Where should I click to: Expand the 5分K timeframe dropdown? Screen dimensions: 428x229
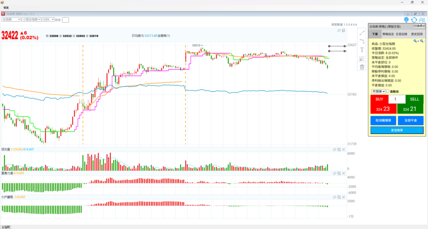click(48, 19)
